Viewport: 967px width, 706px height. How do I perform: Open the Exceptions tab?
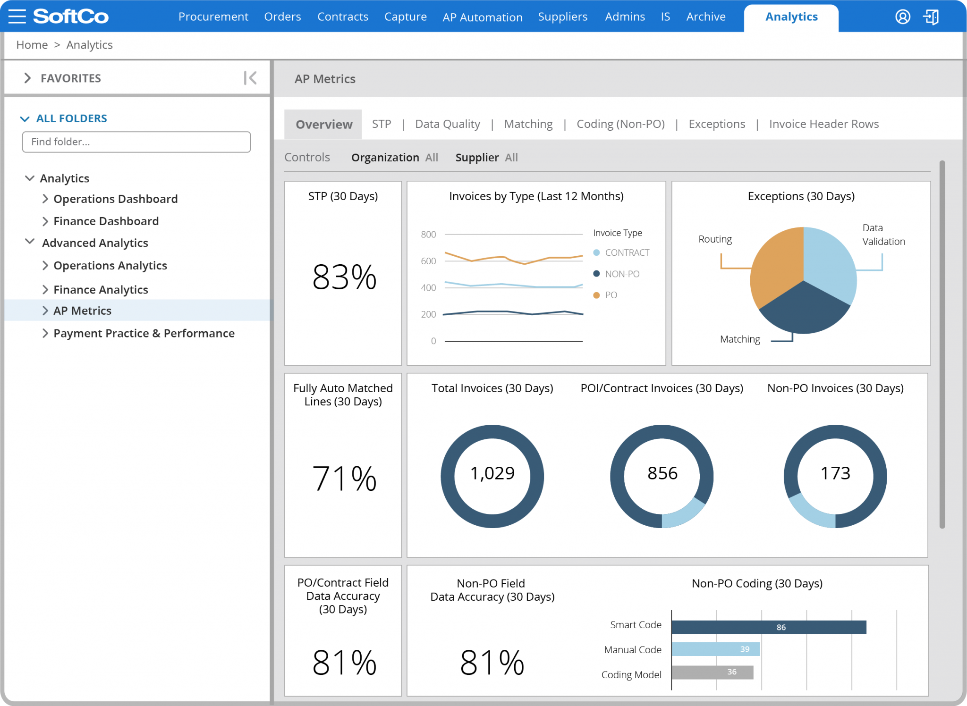(x=717, y=124)
